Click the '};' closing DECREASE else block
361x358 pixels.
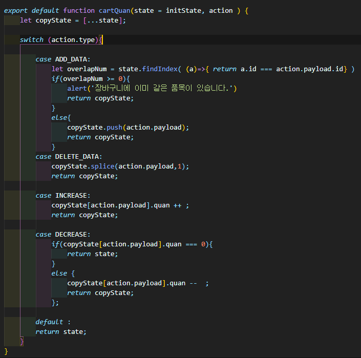[x=55, y=303]
